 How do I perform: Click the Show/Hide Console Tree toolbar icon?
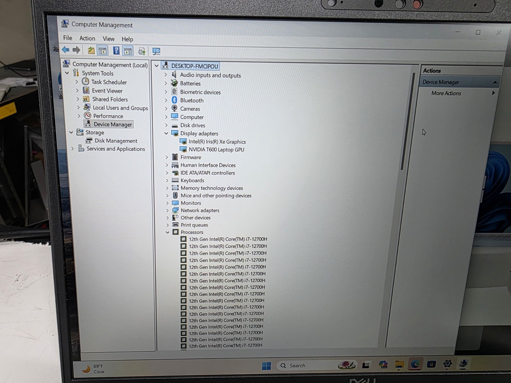click(103, 50)
